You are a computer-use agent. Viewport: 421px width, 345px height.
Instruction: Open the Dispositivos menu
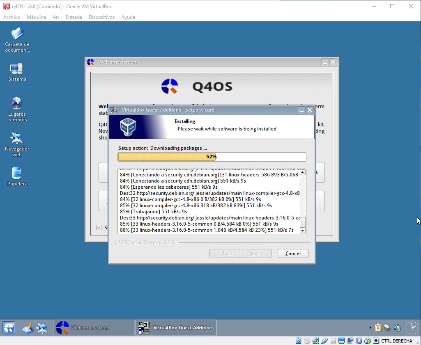[101, 17]
